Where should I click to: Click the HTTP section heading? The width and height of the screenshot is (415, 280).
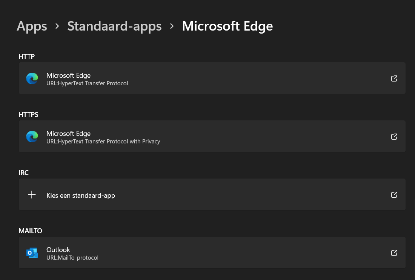26,56
